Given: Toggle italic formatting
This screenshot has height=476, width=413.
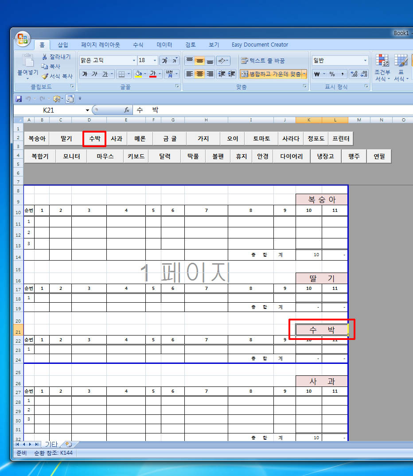Looking at the screenshot, I should (95, 74).
